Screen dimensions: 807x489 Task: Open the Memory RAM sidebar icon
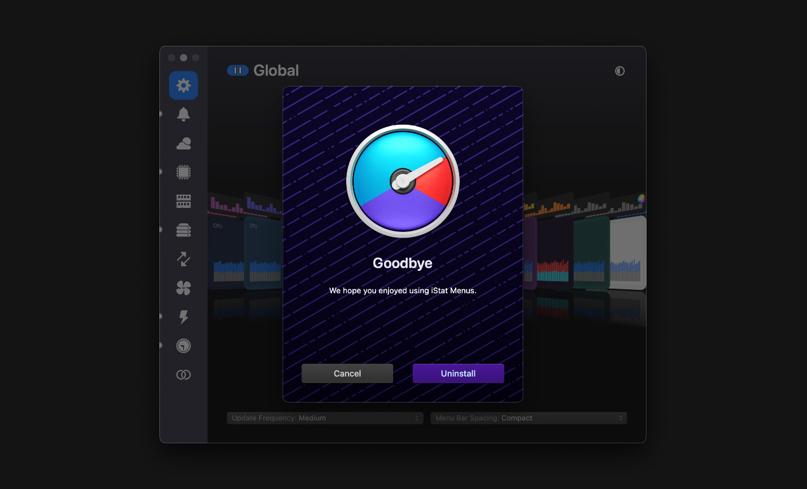click(183, 201)
